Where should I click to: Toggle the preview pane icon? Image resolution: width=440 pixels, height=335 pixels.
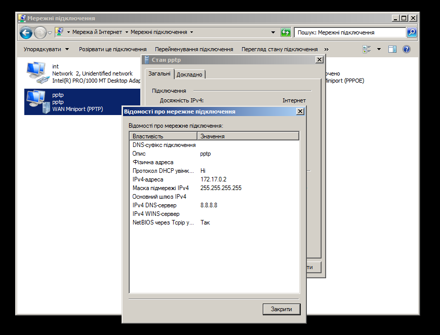[x=392, y=49]
